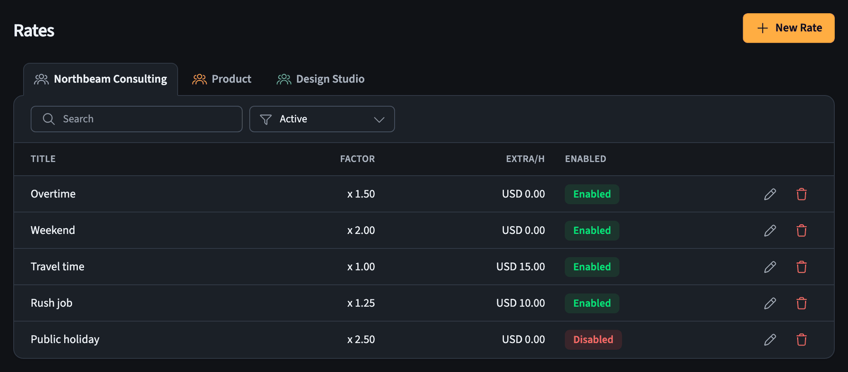The image size is (848, 372).
Task: Click the TITLE column header
Action: point(43,159)
